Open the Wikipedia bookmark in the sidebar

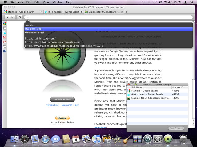pyautogui.click(x=5, y=47)
